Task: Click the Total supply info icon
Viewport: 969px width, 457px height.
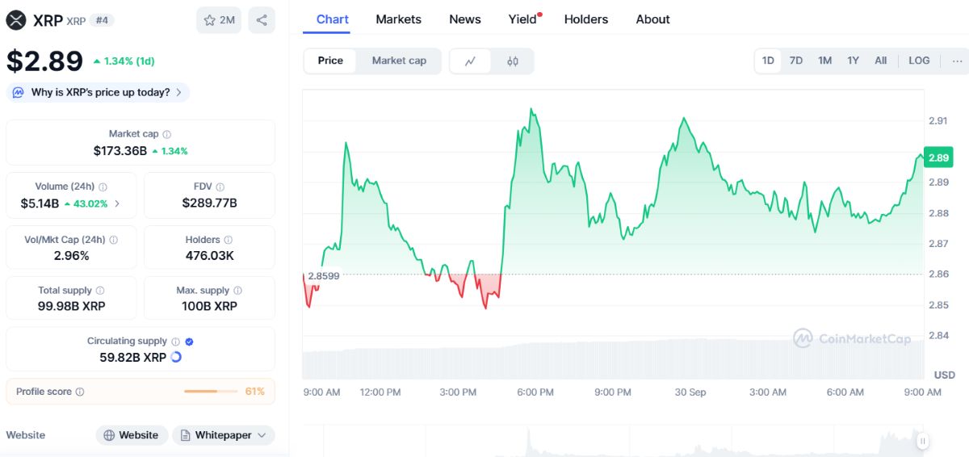Action: pos(100,291)
